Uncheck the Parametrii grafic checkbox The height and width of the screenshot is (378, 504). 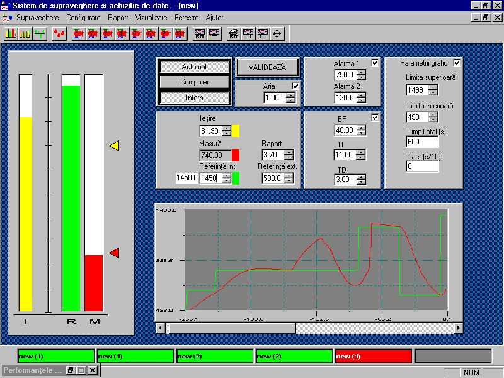pos(457,62)
